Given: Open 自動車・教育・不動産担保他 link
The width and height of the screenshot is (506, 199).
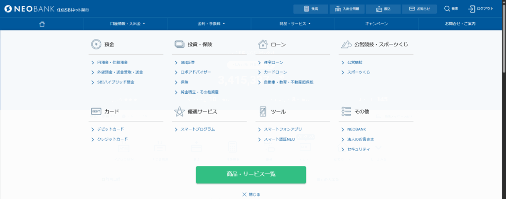Looking at the screenshot, I should coord(289,82).
